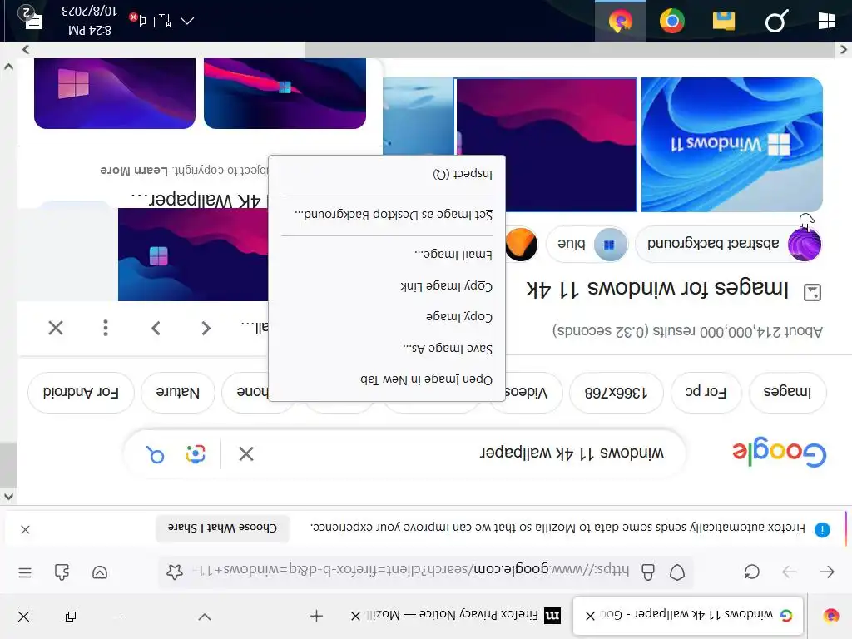This screenshot has width=852, height=639.
Task: Click the Firefox View icon beside tabs
Action: pos(831,616)
